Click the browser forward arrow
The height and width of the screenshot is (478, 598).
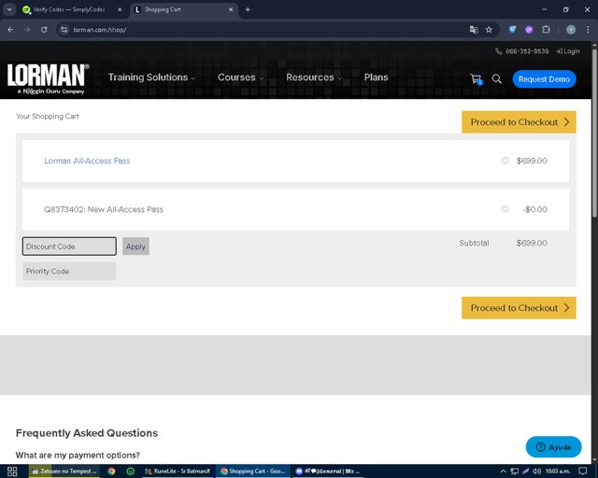[x=27, y=30]
